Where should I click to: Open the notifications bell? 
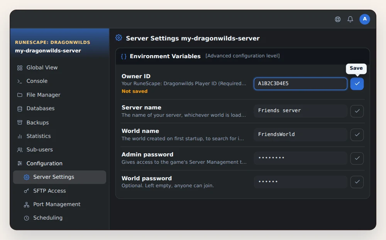350,19
